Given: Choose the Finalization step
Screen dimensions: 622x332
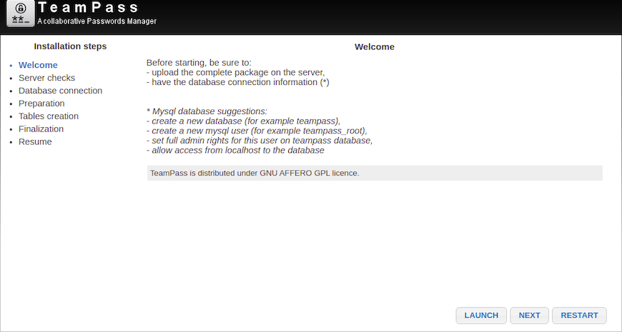Looking at the screenshot, I should click(41, 129).
